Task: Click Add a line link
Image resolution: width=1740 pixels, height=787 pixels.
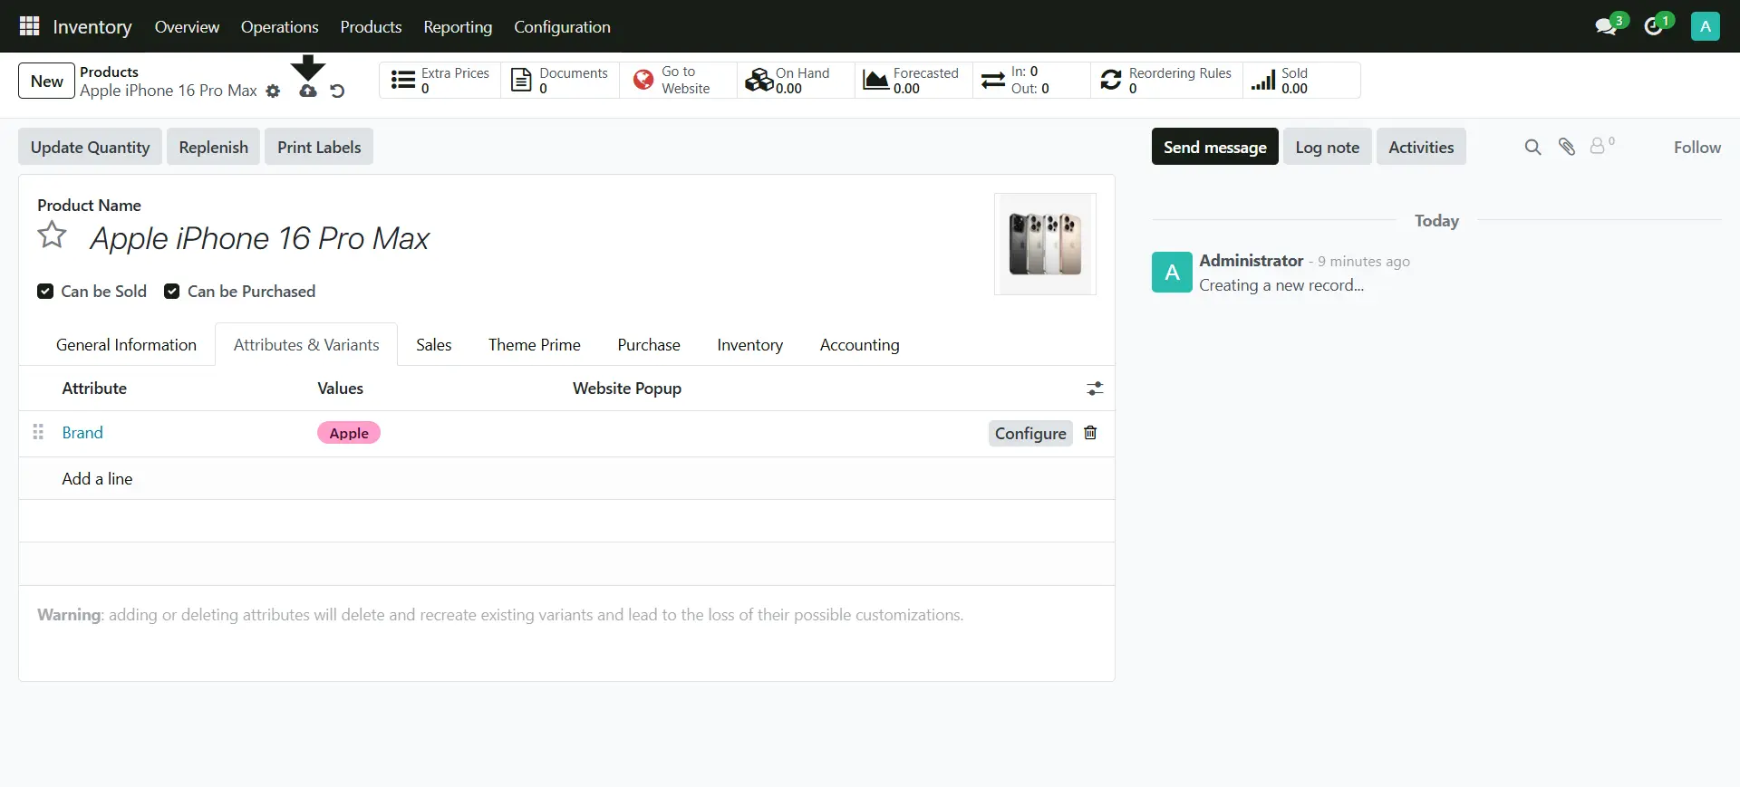Action: [97, 479]
